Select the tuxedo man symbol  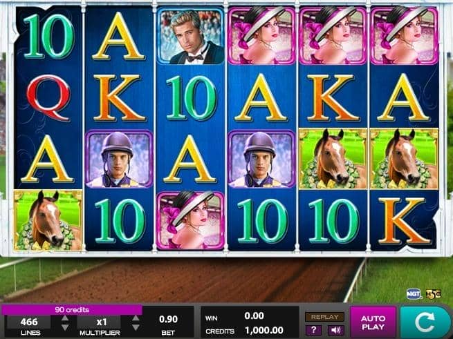pyautogui.click(x=190, y=36)
